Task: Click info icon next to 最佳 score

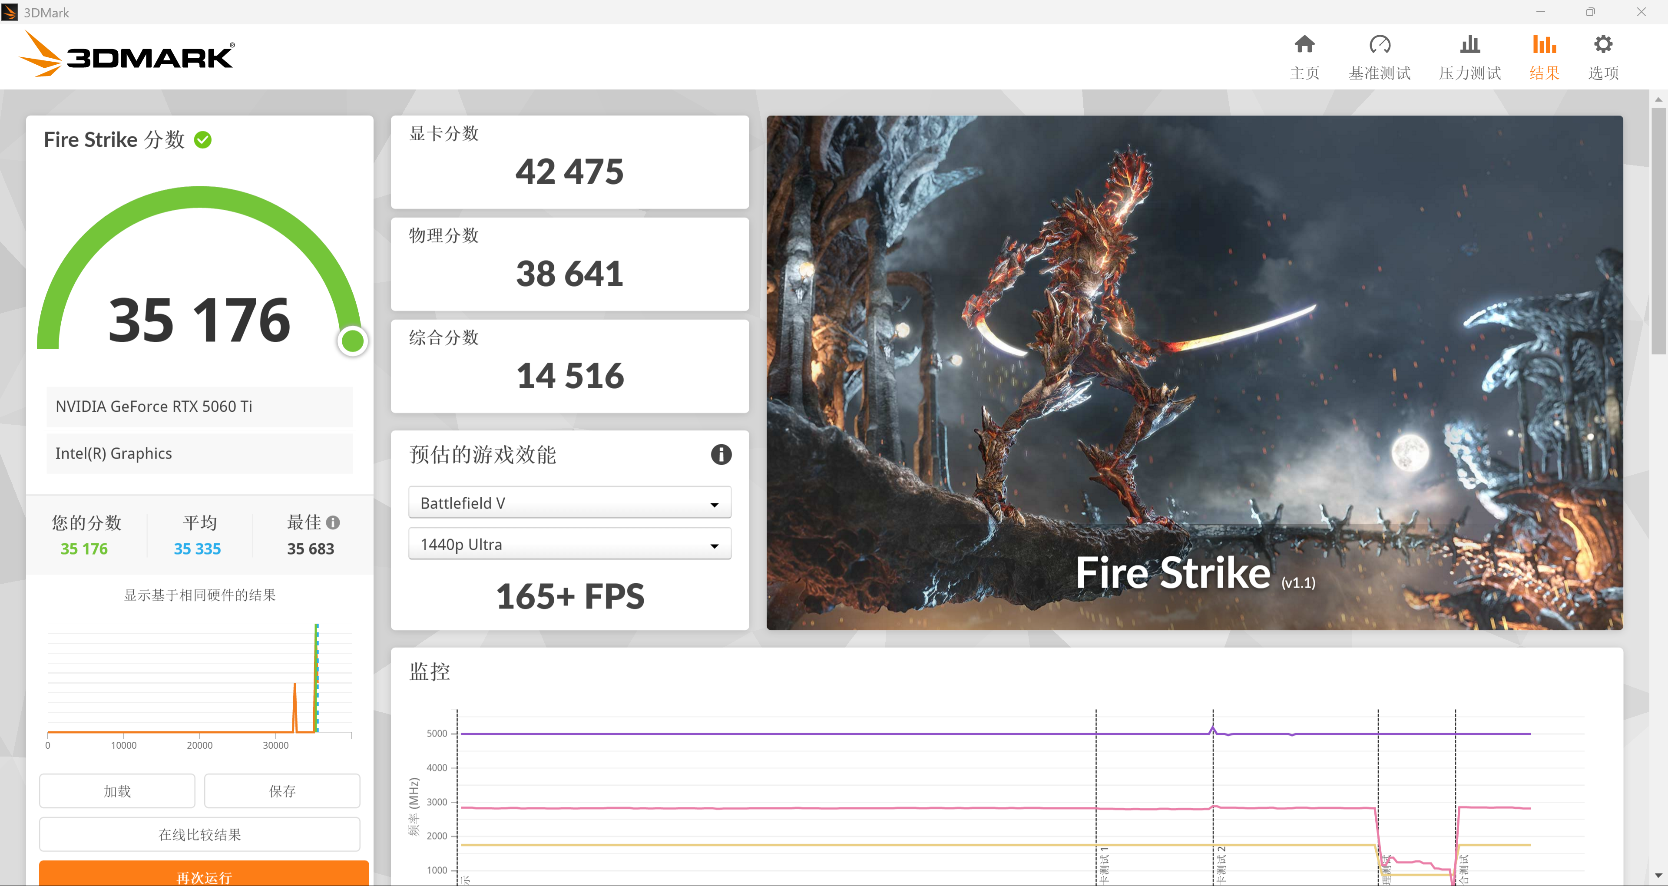Action: tap(333, 522)
